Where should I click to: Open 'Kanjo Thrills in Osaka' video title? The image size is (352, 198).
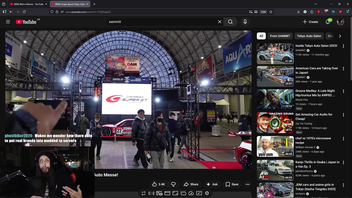pos(317,164)
